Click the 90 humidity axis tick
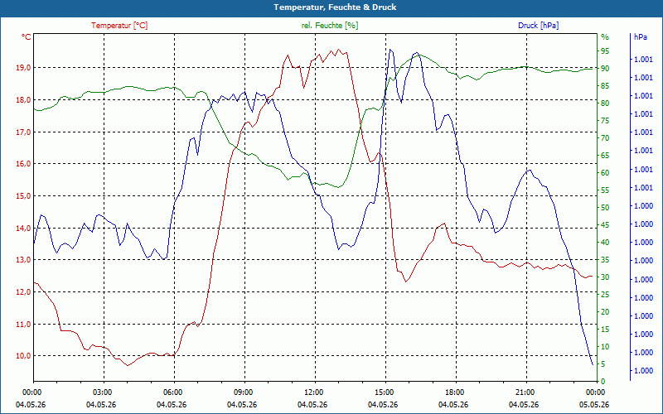Screen dimensions: 663x414 point(605,69)
